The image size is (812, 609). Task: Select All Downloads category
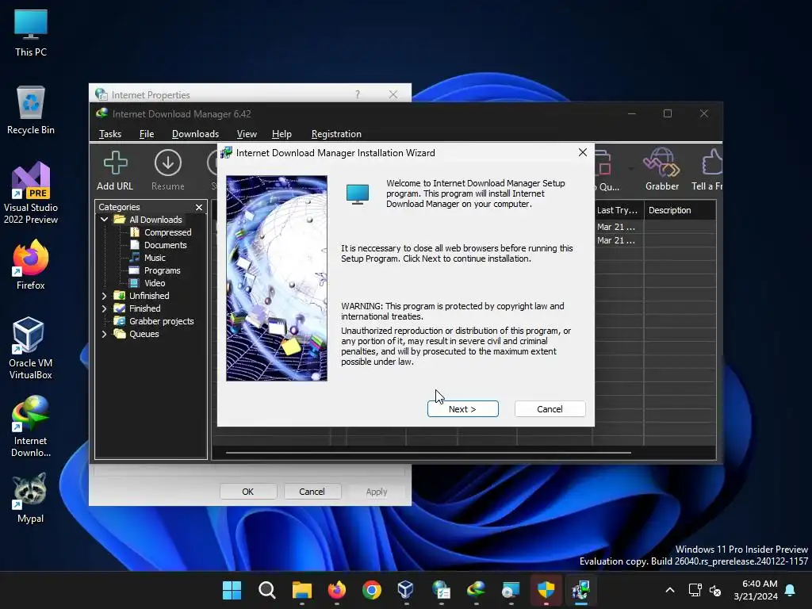coord(155,220)
